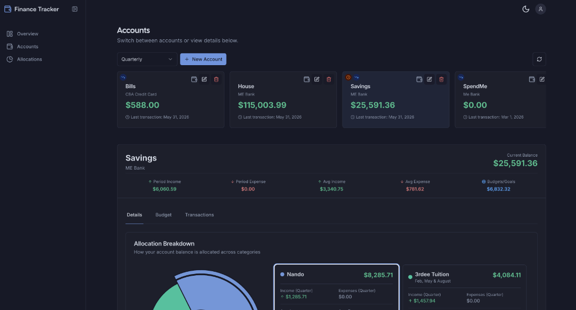Edit the Savings account with the pencil icon

tap(429, 79)
